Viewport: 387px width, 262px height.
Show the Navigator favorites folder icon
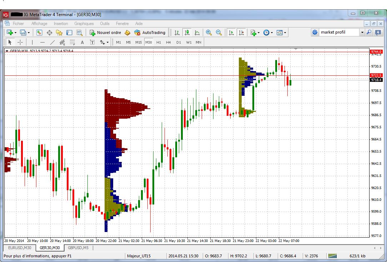[59, 33]
